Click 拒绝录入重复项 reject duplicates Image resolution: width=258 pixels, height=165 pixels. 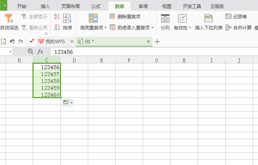coord(130,27)
